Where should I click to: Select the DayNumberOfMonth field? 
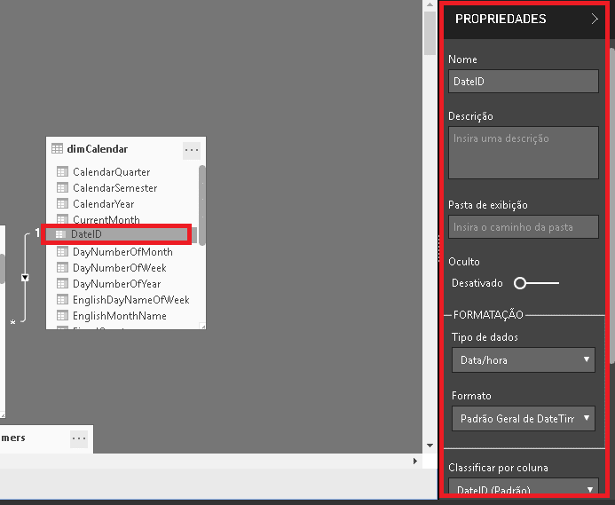122,252
